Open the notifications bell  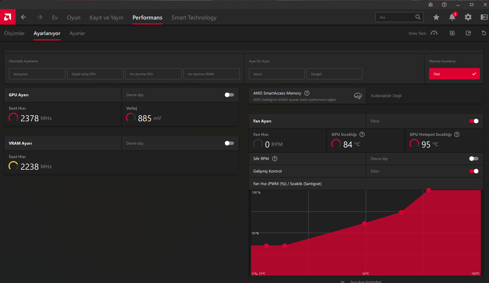point(452,17)
